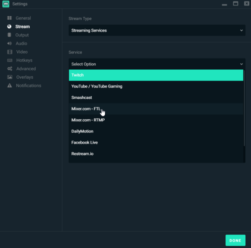
Task: Collapse the Service Select Option dropdown
Action: tap(157, 64)
